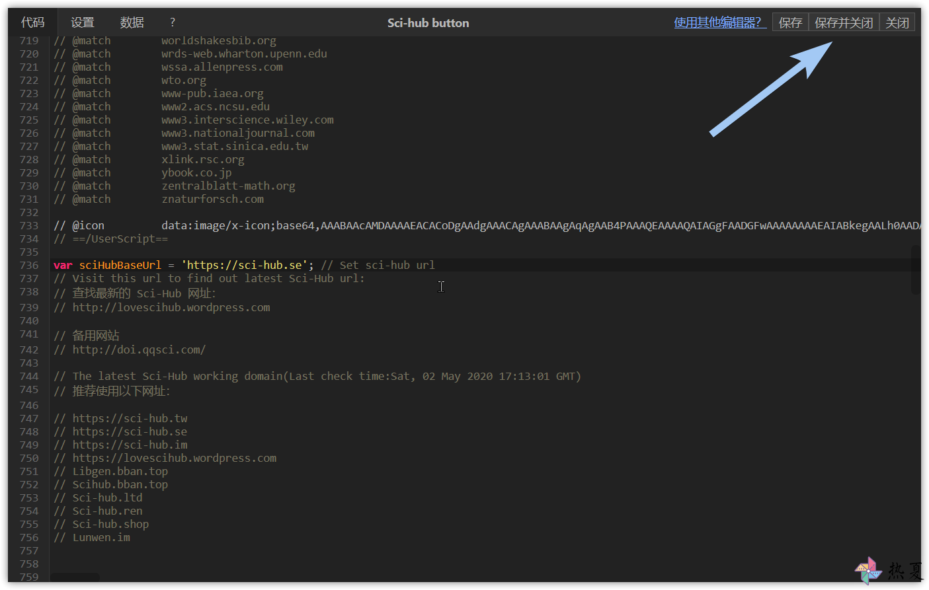Click the horizontal scrollbar thumb at editor bottom
Image resolution: width=929 pixels, height=590 pixels.
75,578
